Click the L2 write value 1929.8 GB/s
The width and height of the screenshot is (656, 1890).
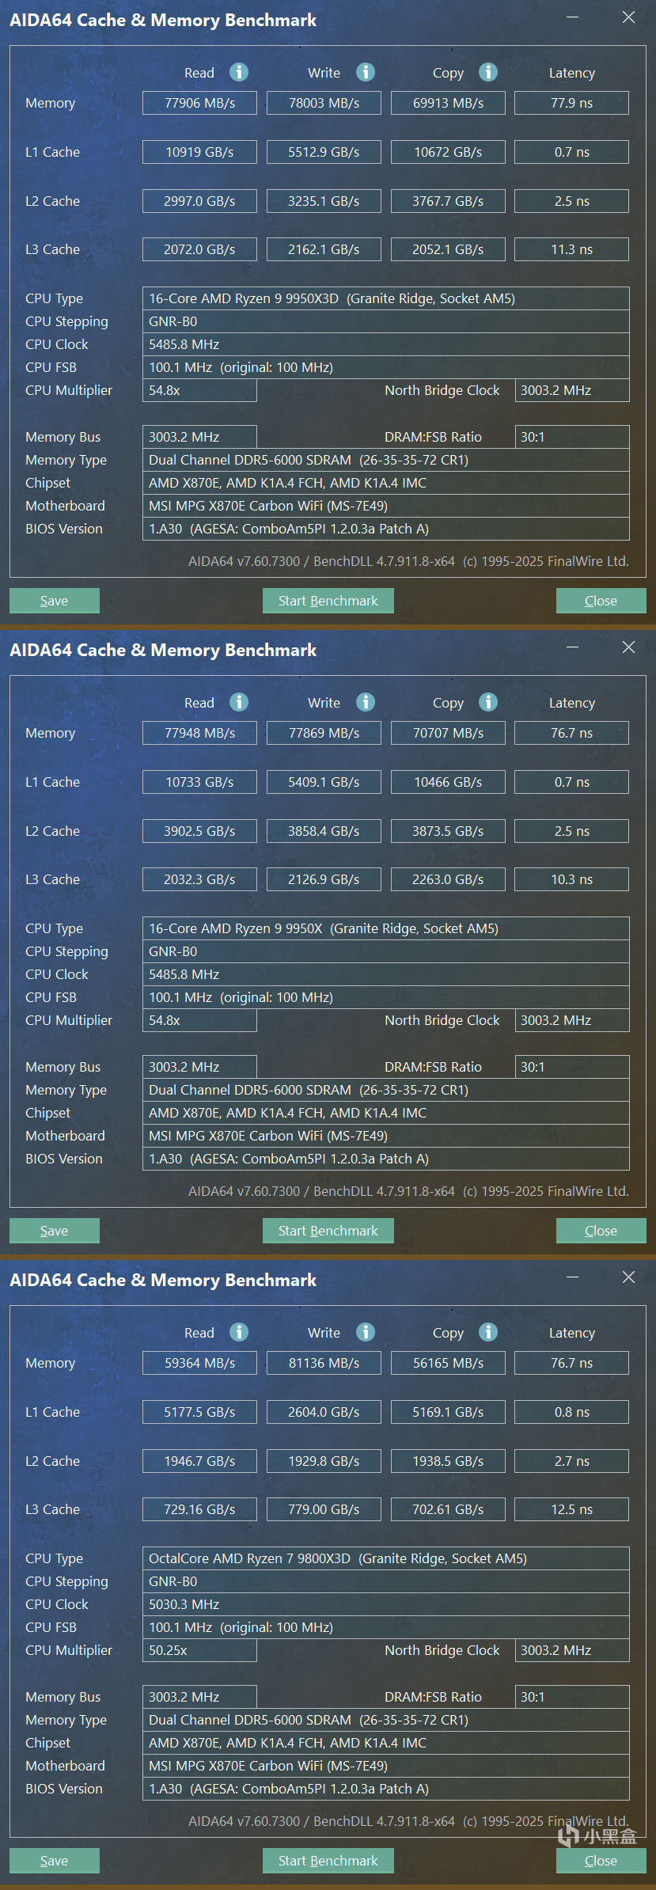pyautogui.click(x=324, y=1461)
